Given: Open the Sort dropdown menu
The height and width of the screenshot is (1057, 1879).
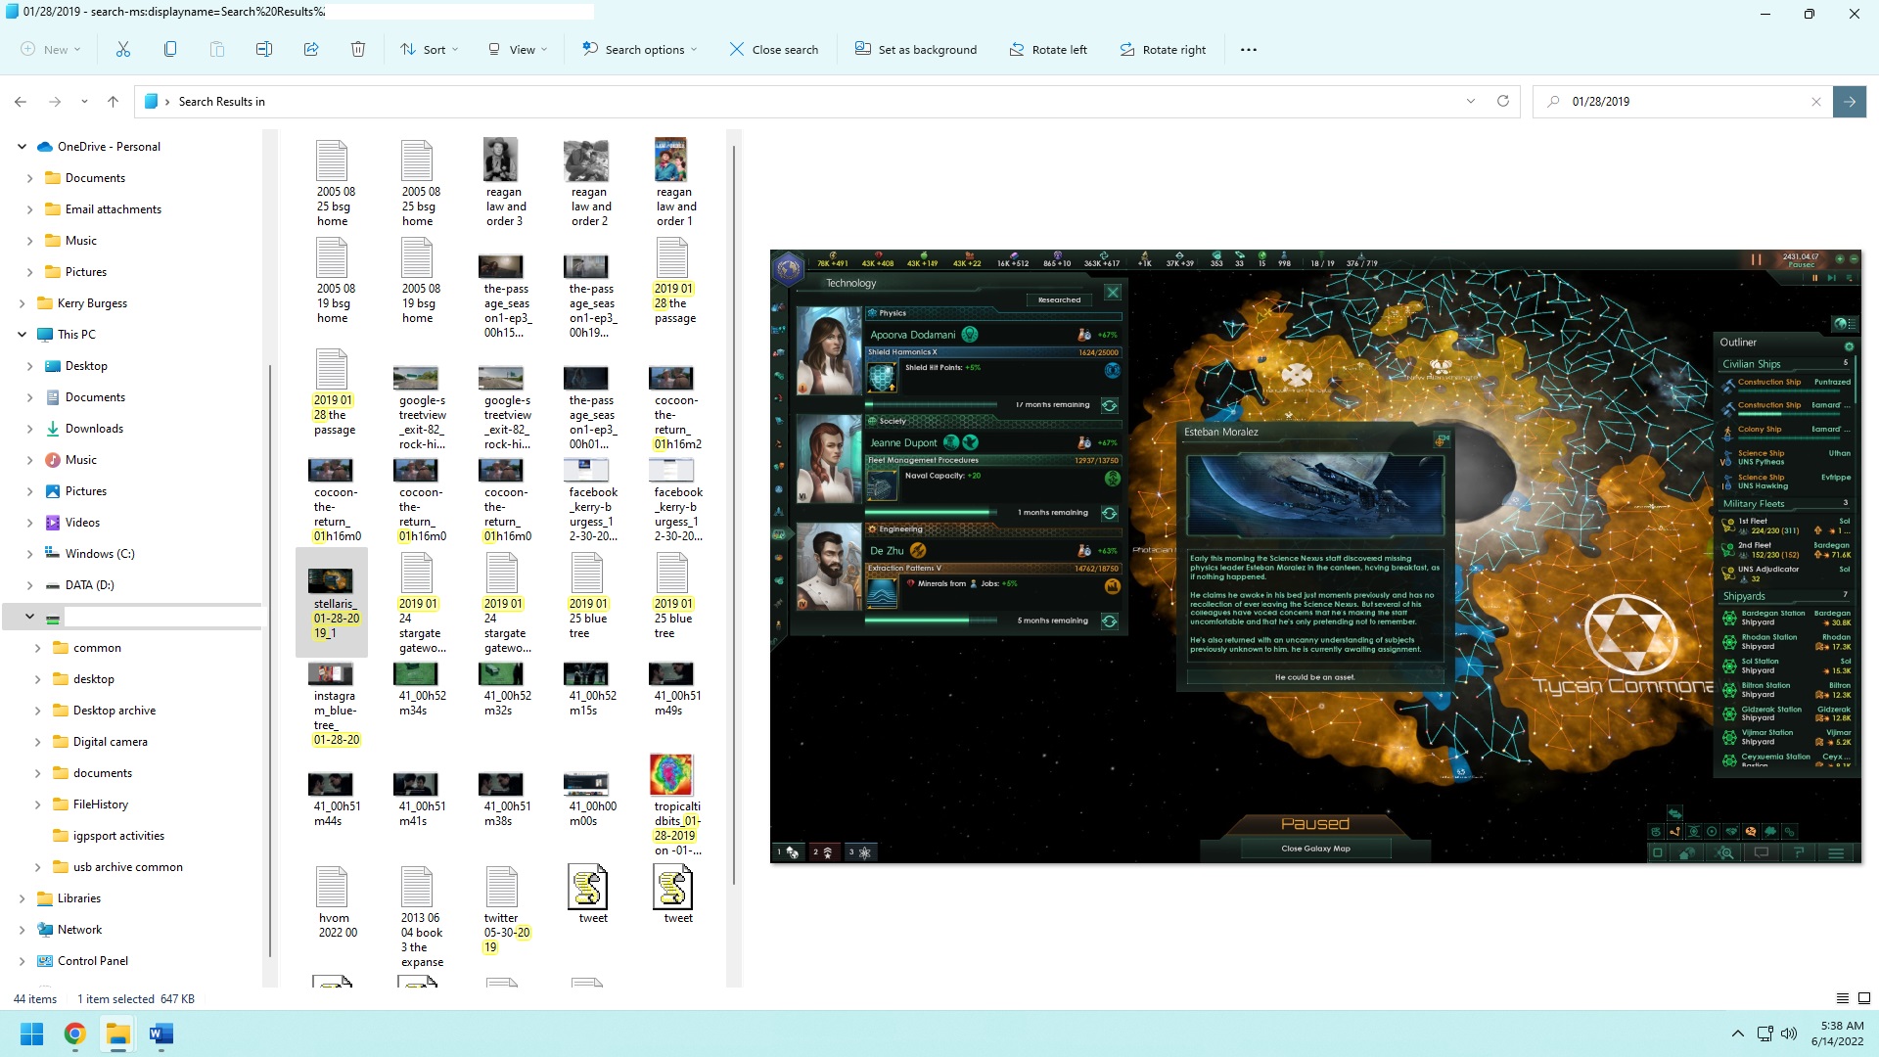Looking at the screenshot, I should pyautogui.click(x=429, y=49).
